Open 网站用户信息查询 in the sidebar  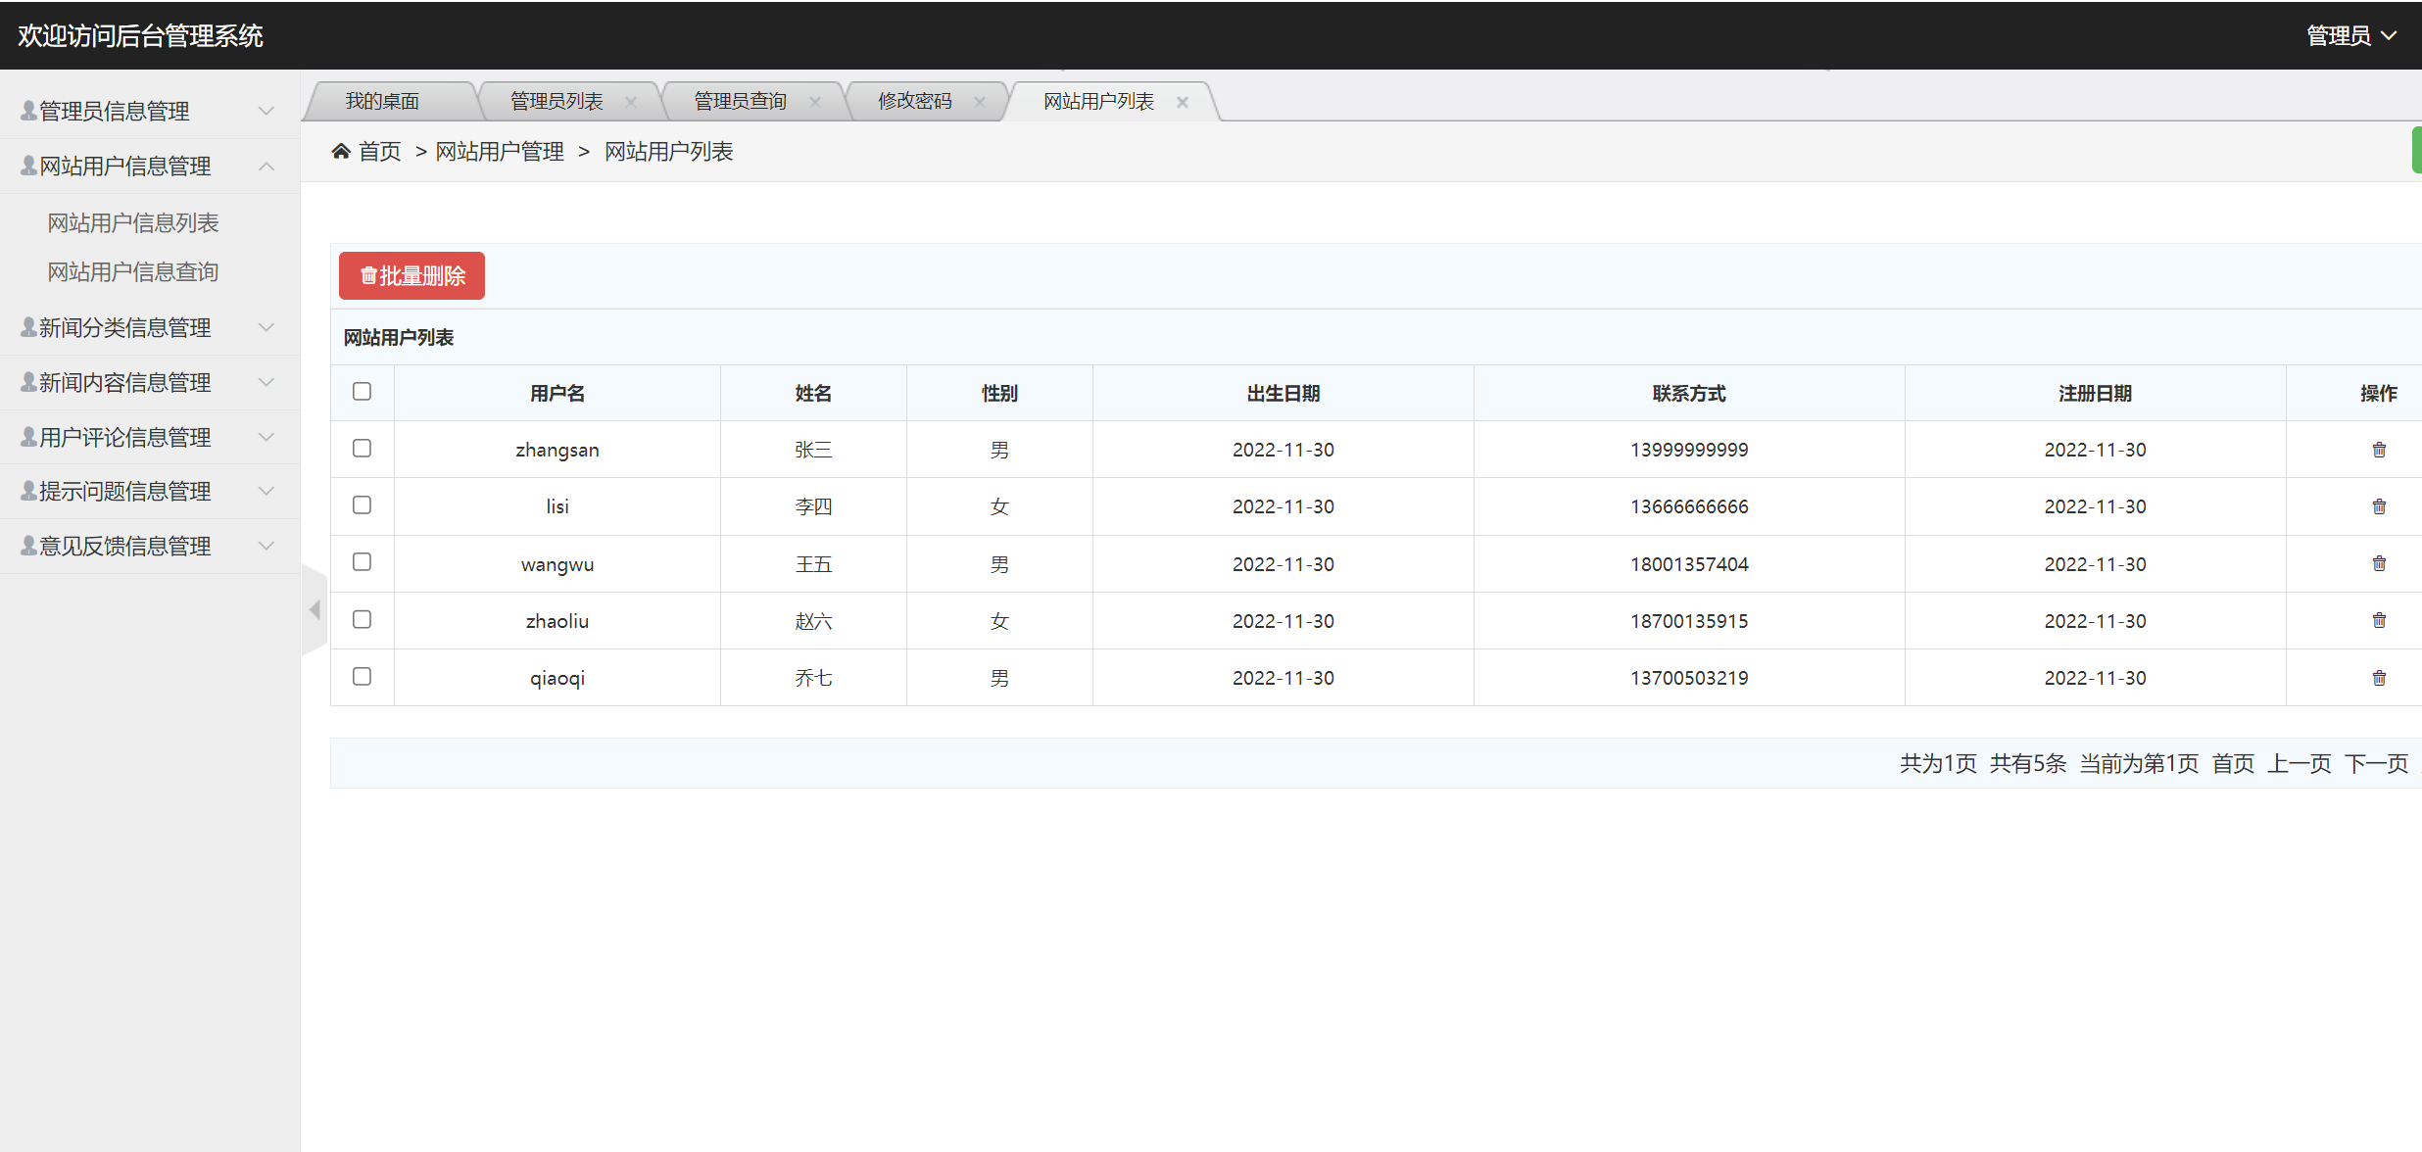(132, 271)
